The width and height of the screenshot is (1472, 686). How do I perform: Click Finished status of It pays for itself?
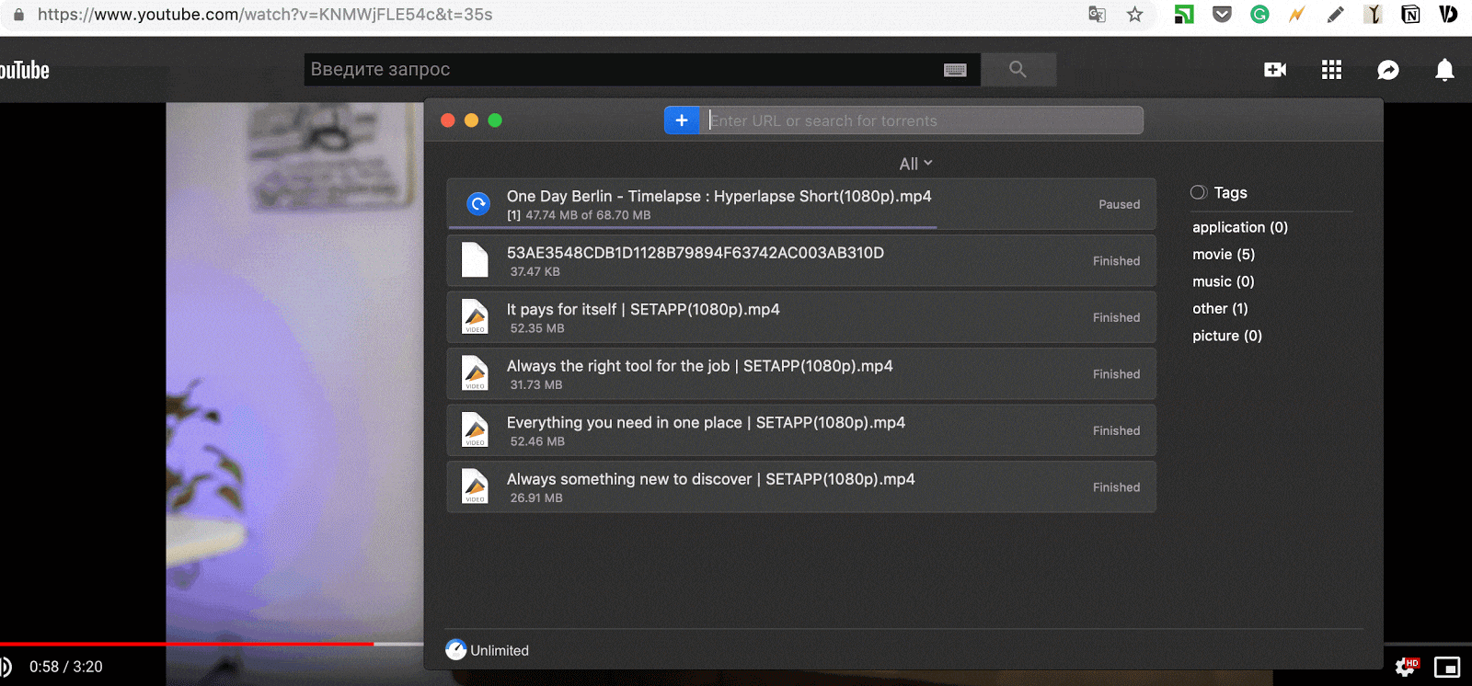coord(1116,317)
